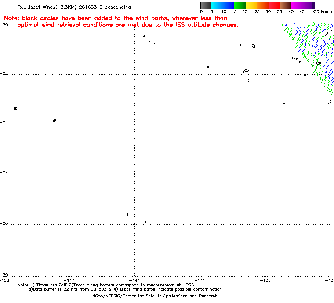Select the cyan segment of the color bar
Viewport: 334px width, 303px height.
point(217,5)
